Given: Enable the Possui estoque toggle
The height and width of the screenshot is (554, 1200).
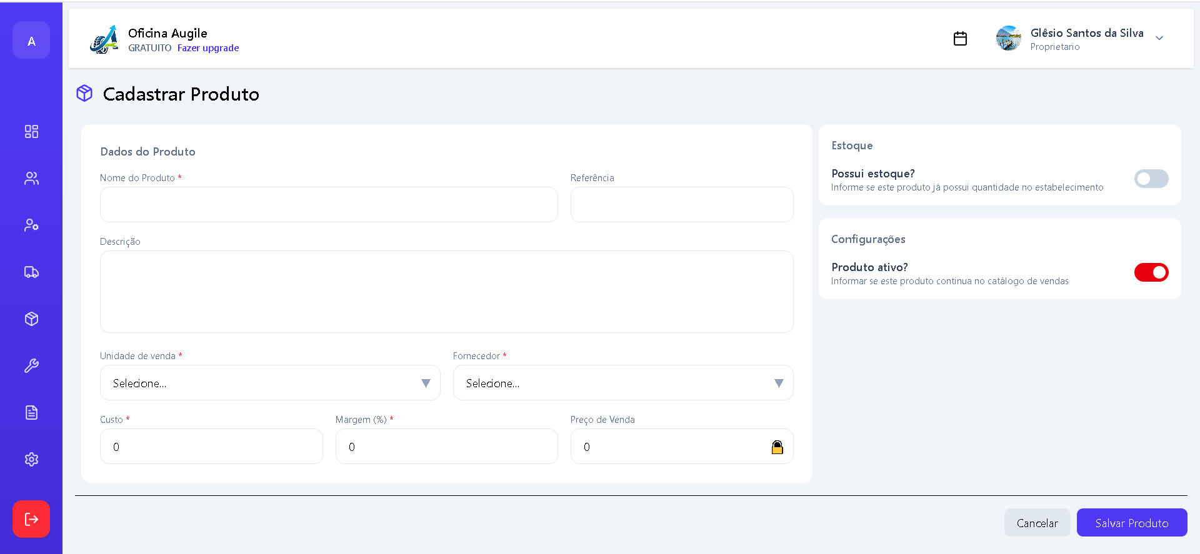Looking at the screenshot, I should 1151,179.
